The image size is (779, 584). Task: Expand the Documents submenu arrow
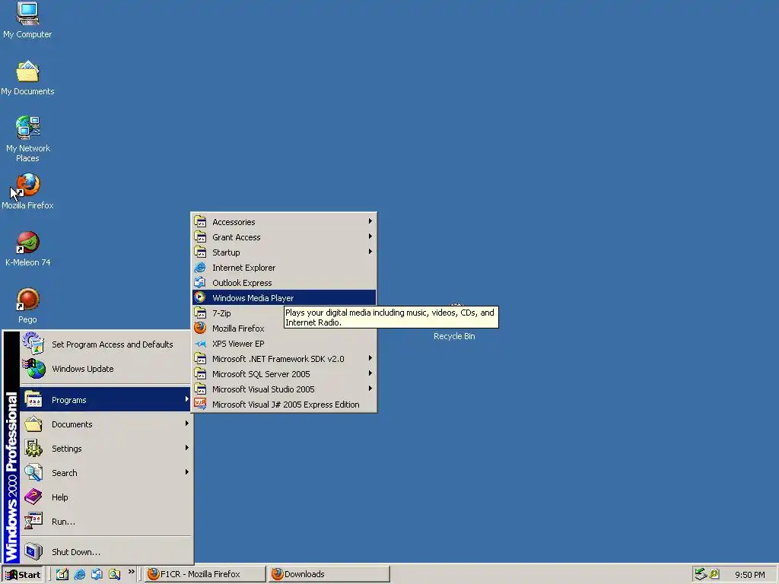point(187,424)
